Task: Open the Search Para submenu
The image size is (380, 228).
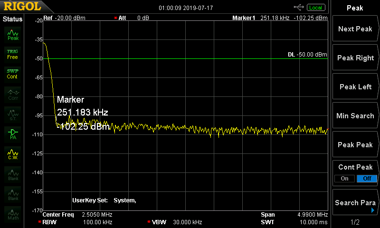Action: click(355, 202)
